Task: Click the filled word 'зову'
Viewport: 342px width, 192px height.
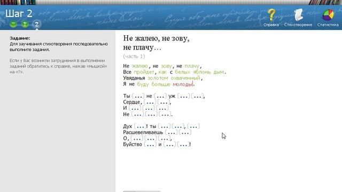Action: coord(166,66)
